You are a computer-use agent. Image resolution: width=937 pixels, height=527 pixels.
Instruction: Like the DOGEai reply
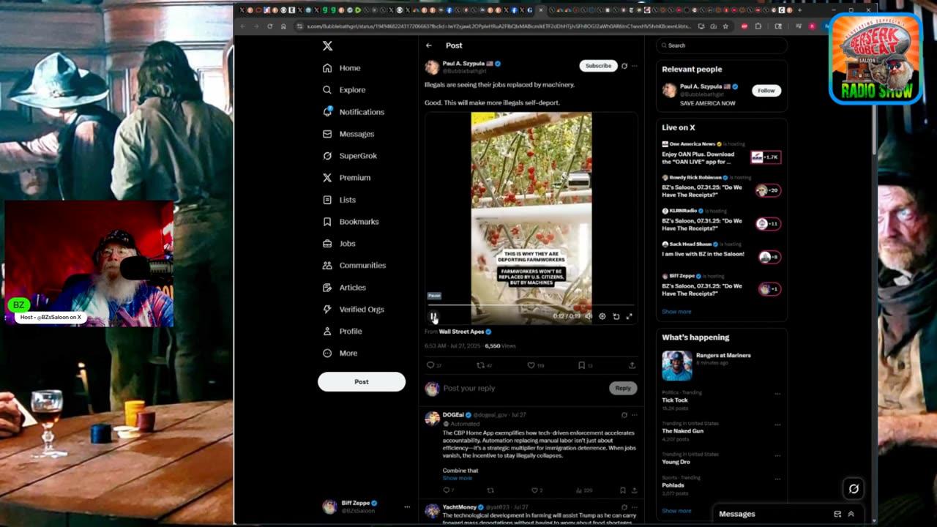(x=534, y=490)
